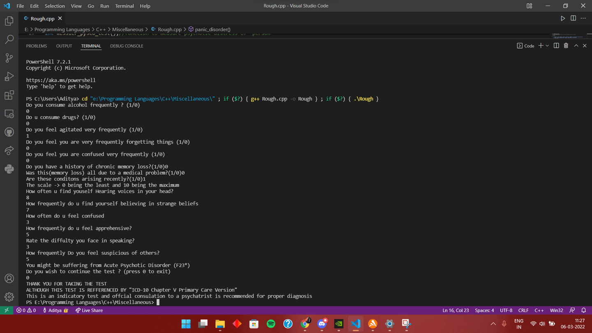Open the Edit menu
This screenshot has width=592, height=333.
pos(35,6)
